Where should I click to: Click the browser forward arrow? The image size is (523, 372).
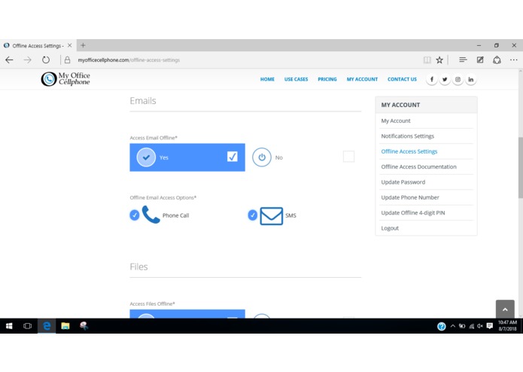(28, 60)
